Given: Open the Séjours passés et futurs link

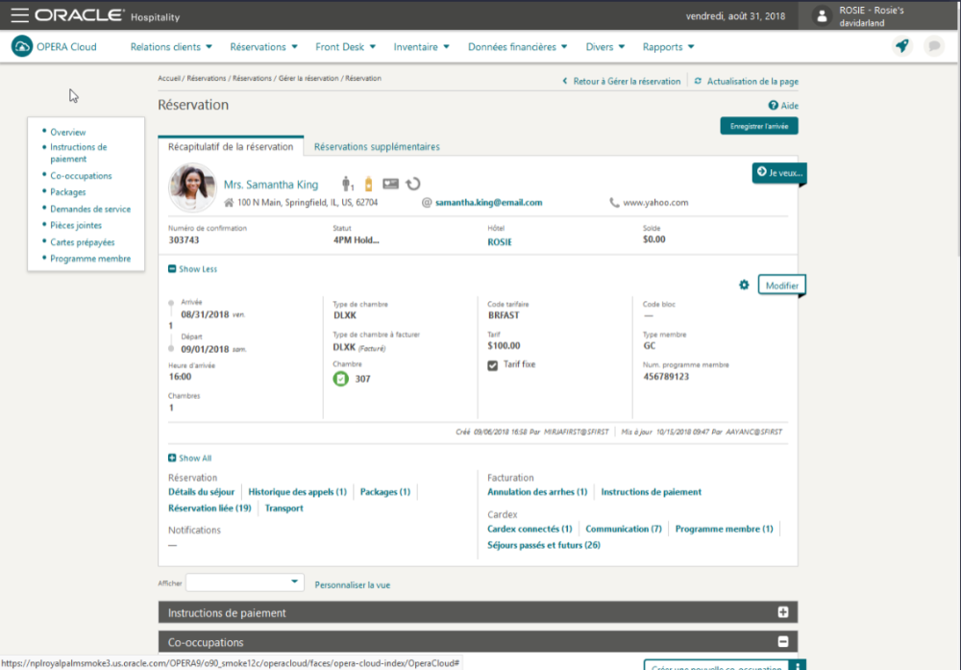Looking at the screenshot, I should tap(543, 545).
